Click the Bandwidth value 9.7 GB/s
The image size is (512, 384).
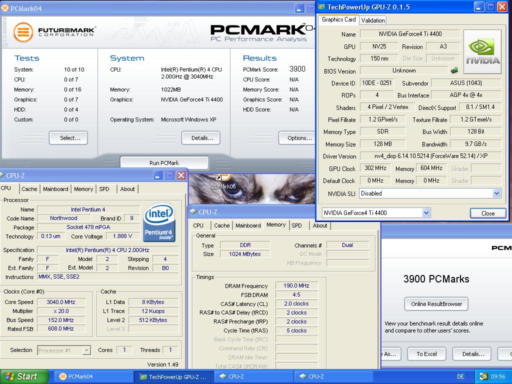point(476,144)
